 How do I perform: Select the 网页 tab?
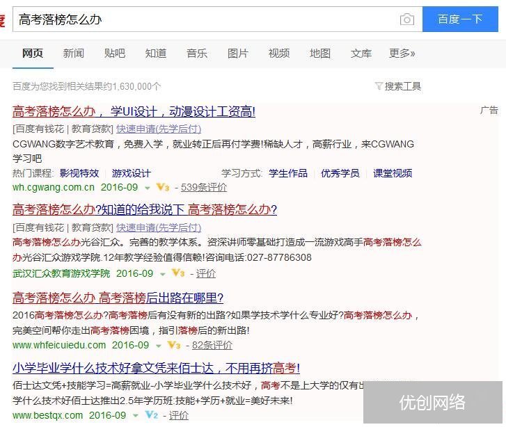click(x=33, y=54)
